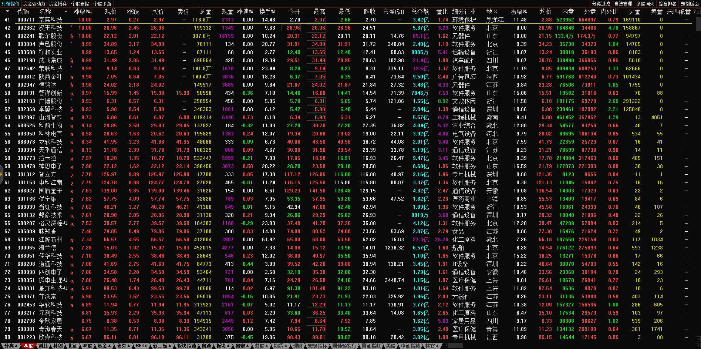Screen dimensions: 701x349
Task: Select the 科创 market tab at the bottom
Action: tap(58, 346)
